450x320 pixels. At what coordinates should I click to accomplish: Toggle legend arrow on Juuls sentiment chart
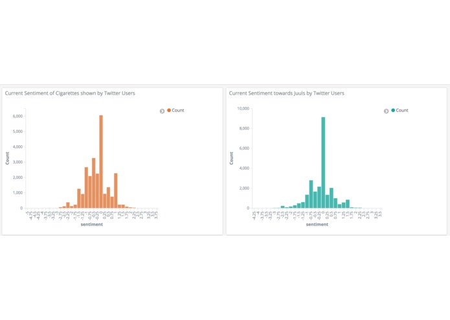click(387, 111)
